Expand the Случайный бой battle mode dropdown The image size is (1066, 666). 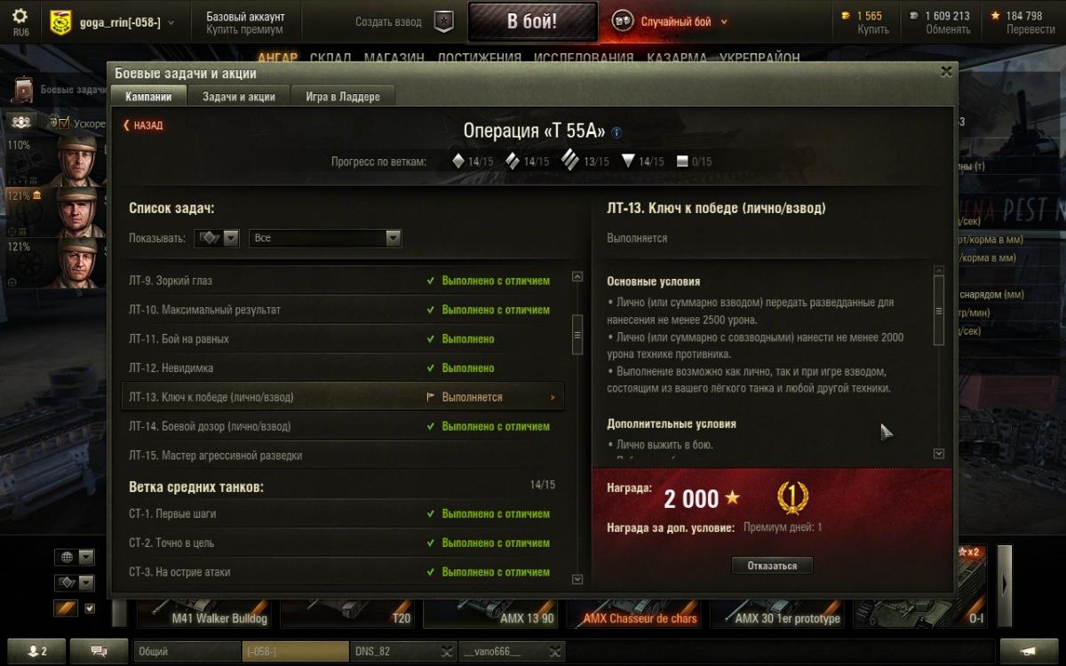tap(724, 22)
